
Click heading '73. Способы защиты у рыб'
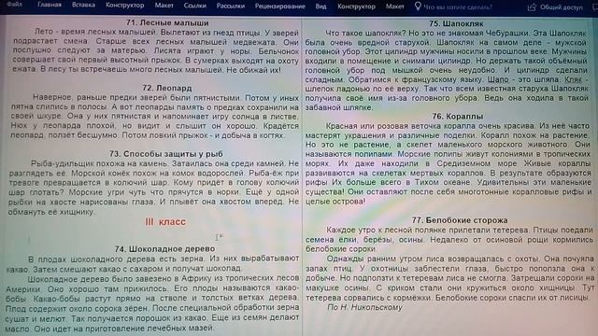(x=166, y=154)
